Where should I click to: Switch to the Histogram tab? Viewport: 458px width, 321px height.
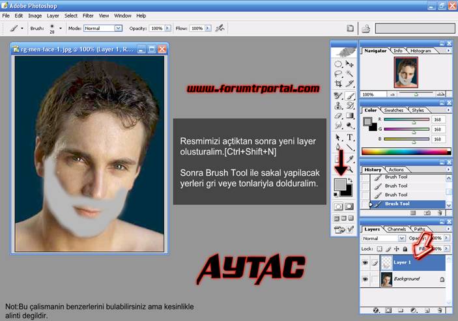click(x=421, y=51)
